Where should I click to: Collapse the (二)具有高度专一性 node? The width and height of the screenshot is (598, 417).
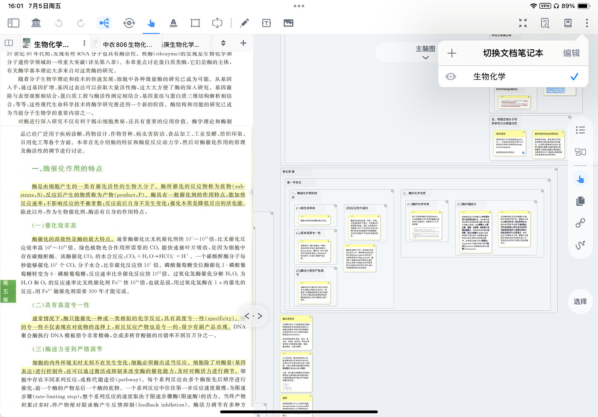335,231
